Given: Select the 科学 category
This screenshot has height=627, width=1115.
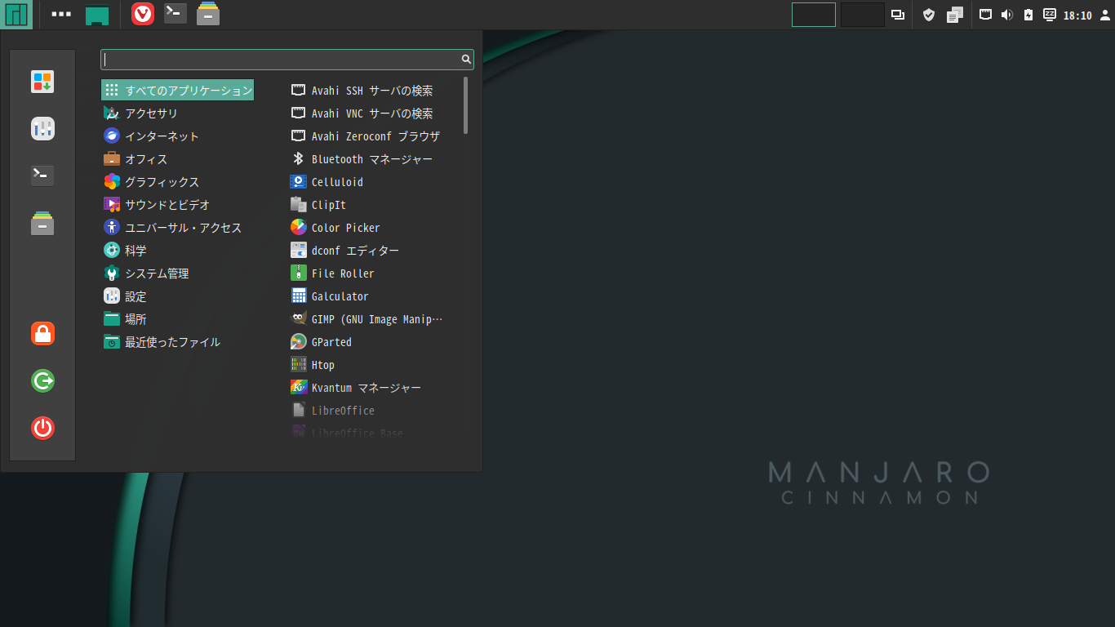Looking at the screenshot, I should click(x=177, y=251).
